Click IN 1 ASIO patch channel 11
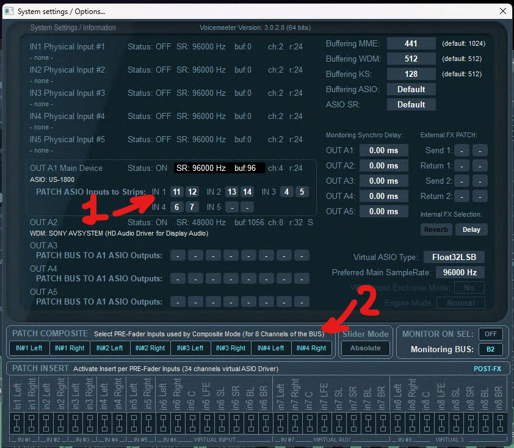 click(x=176, y=192)
